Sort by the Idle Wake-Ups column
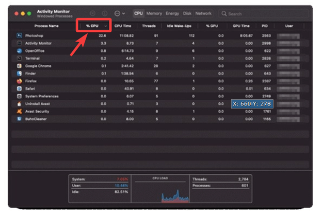Viewport: 322px width, 218px height. coord(179,26)
